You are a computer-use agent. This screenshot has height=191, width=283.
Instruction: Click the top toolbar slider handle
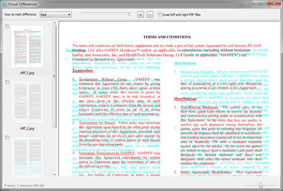click(129, 14)
